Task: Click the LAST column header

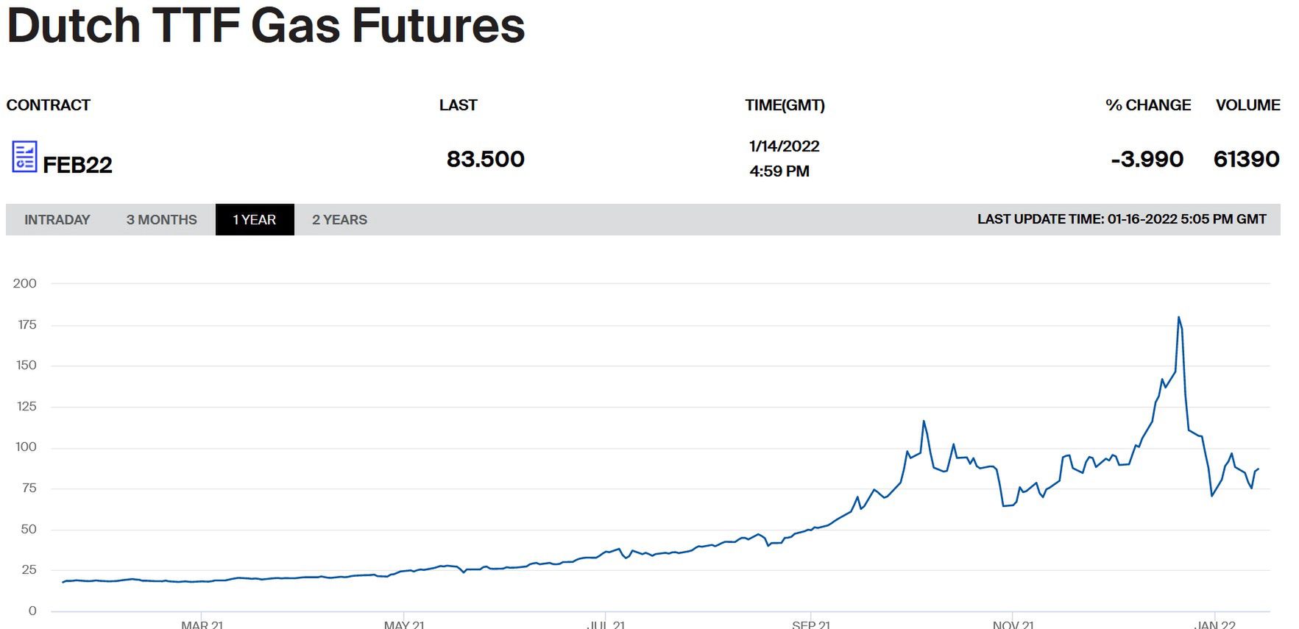Action: click(458, 105)
